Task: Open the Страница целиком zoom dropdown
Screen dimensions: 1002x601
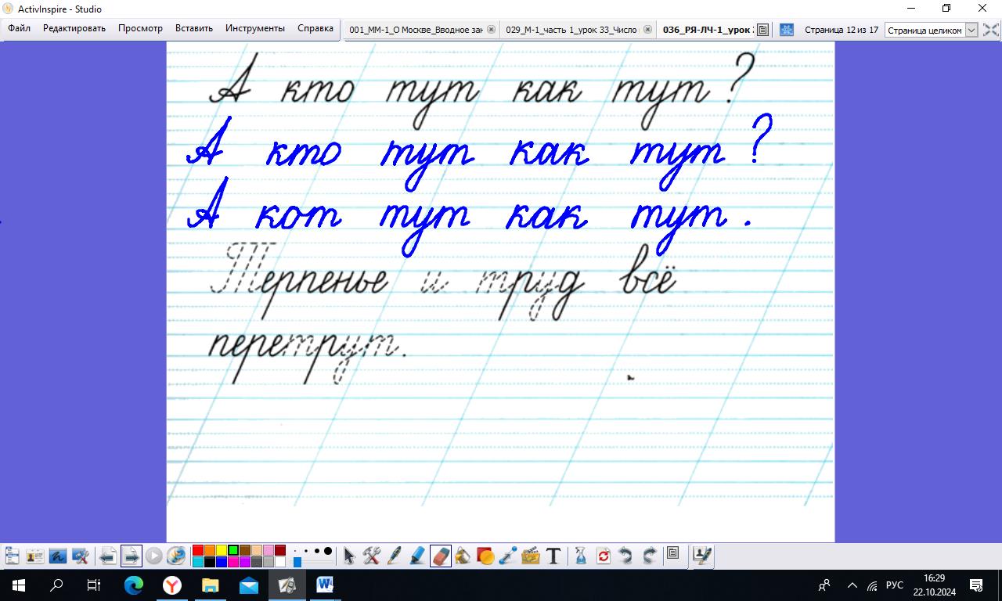Action: click(x=932, y=30)
